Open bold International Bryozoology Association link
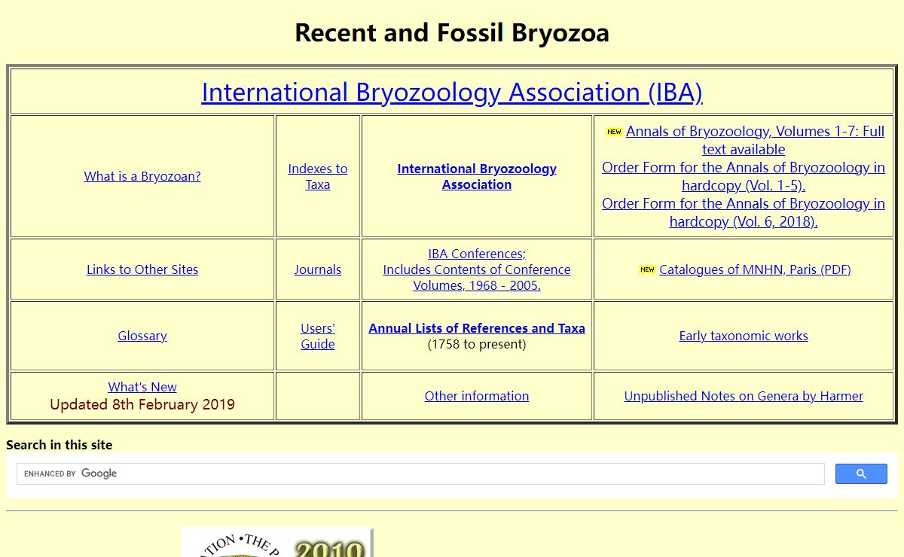Screen dimensions: 904x557 (477, 176)
